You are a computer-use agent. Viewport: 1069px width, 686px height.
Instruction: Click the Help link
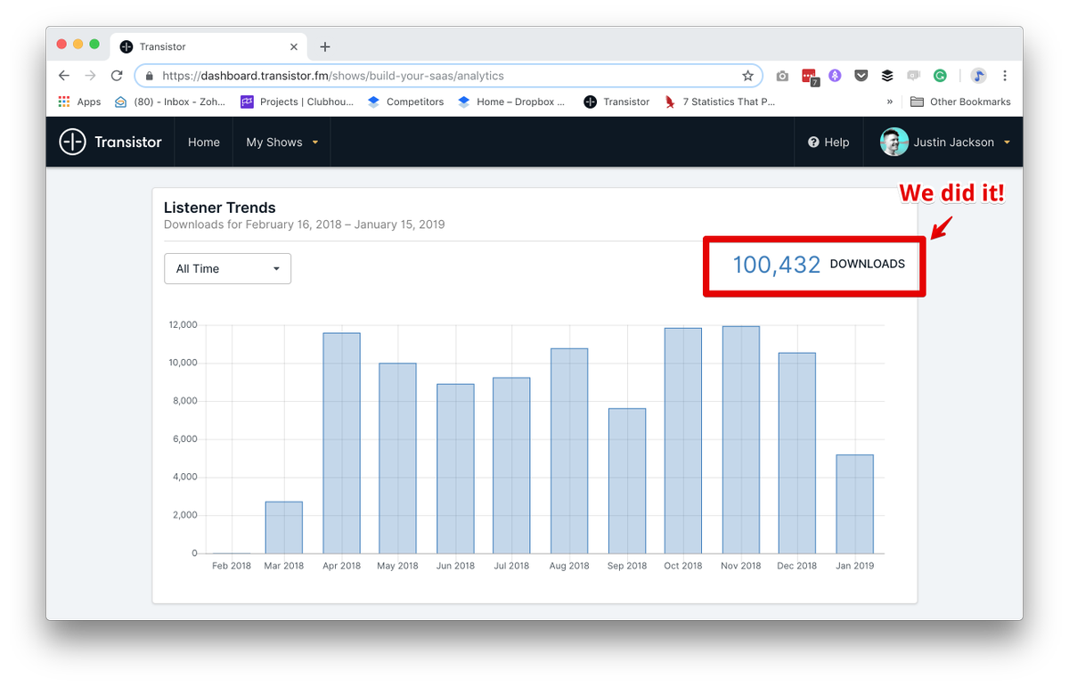point(828,142)
